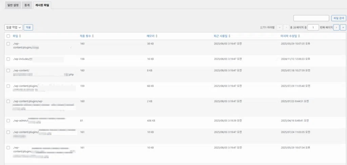Check the row with 38 KB memory

[8, 44]
